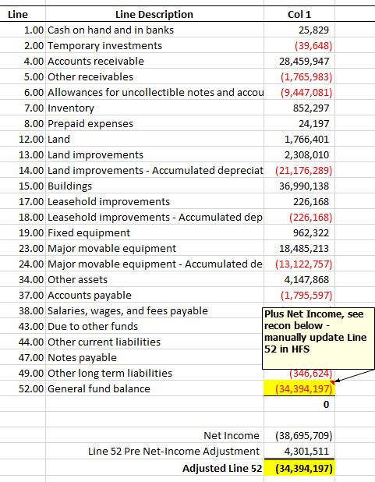Select the value 2,308,010
The image size is (375, 482).
coord(299,154)
